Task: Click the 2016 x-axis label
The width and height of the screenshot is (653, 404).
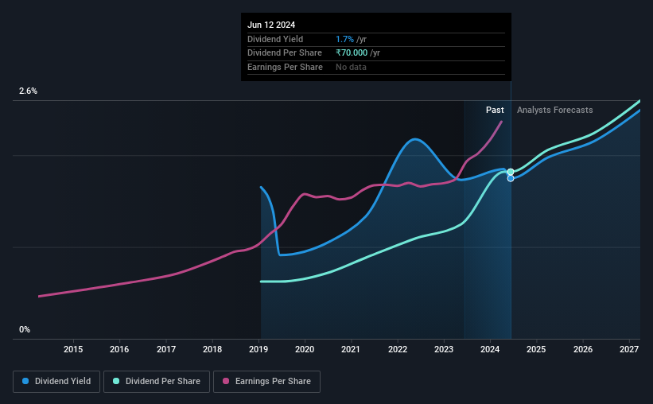Action: click(x=119, y=349)
